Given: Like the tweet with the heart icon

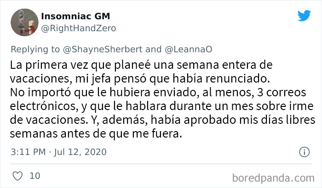Looking at the screenshot, I should 17,176.
